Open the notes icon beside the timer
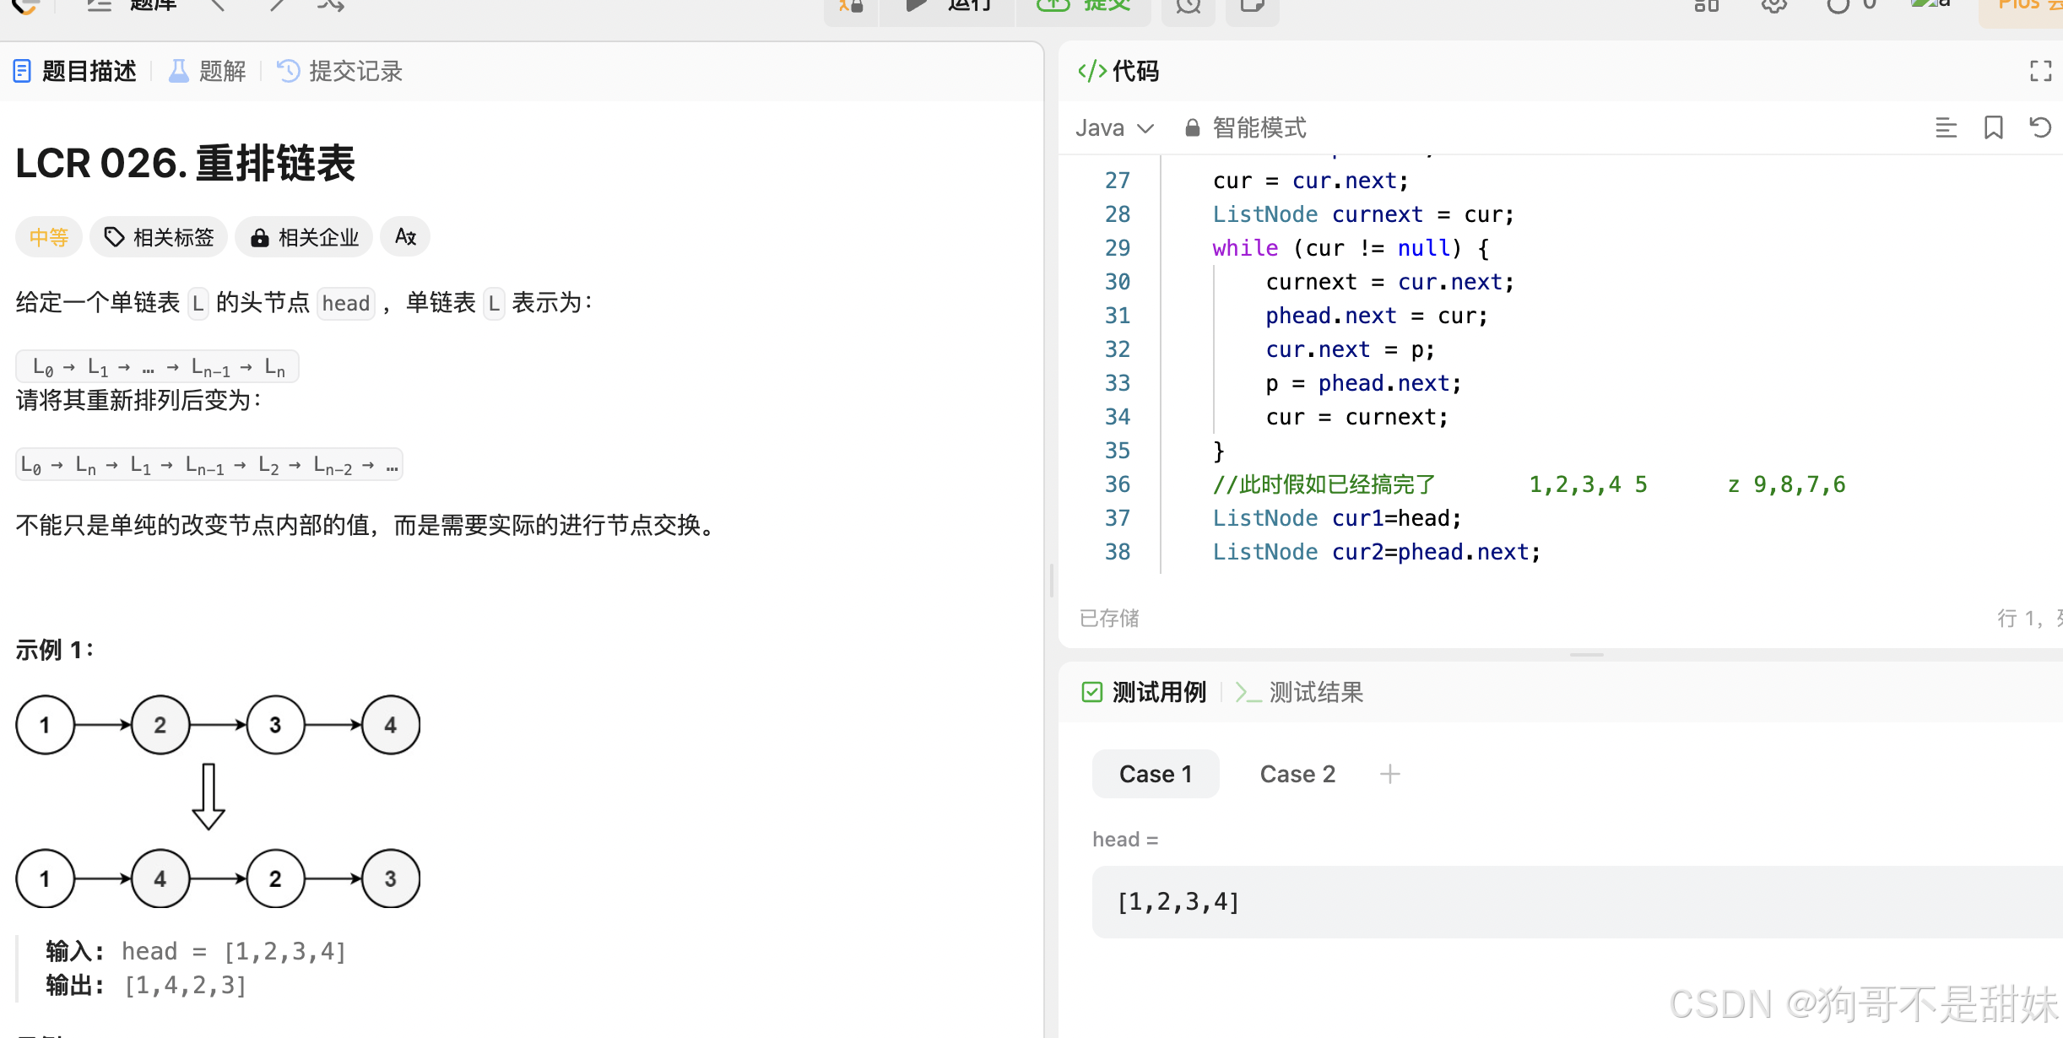 point(1252,8)
